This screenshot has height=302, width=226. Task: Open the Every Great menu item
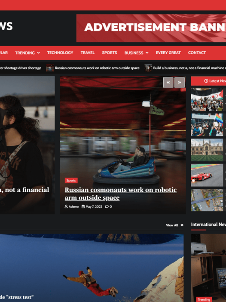[x=168, y=53]
